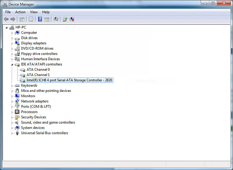This screenshot has height=170, width=233.
Task: Collapse the IDE ATA/ATAPI controllers node
Action: 12,64
